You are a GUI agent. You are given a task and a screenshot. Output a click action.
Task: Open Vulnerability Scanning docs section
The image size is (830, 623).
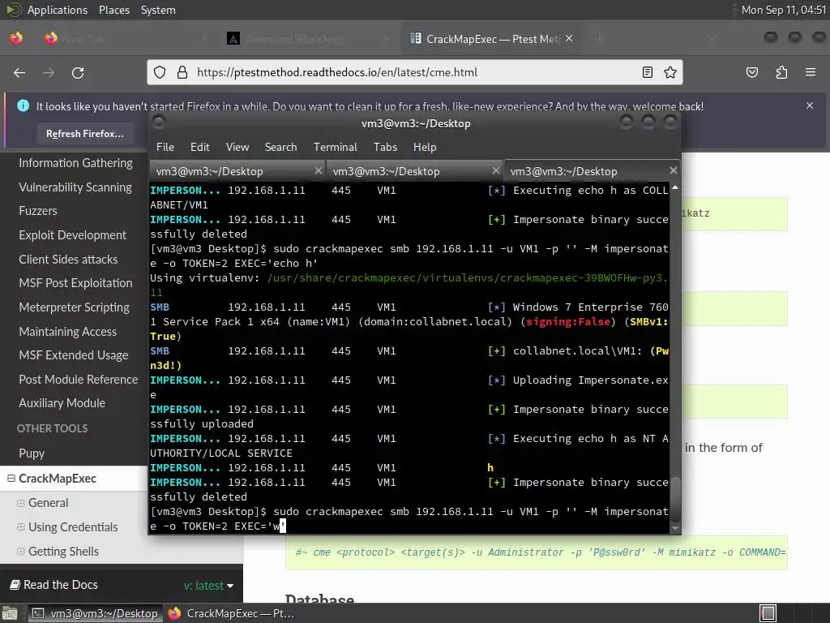pos(75,187)
